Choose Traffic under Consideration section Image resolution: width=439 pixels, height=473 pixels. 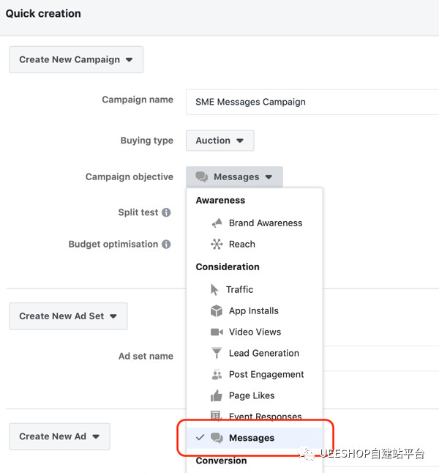(241, 290)
